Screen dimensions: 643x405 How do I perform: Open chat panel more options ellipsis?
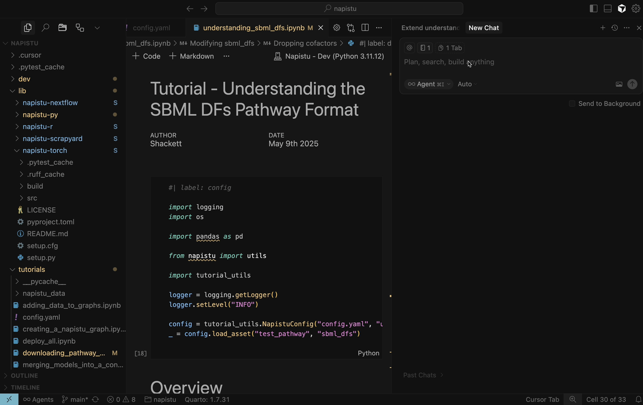click(626, 28)
